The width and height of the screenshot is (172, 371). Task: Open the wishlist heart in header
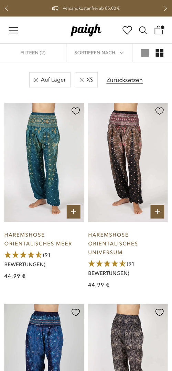127,30
